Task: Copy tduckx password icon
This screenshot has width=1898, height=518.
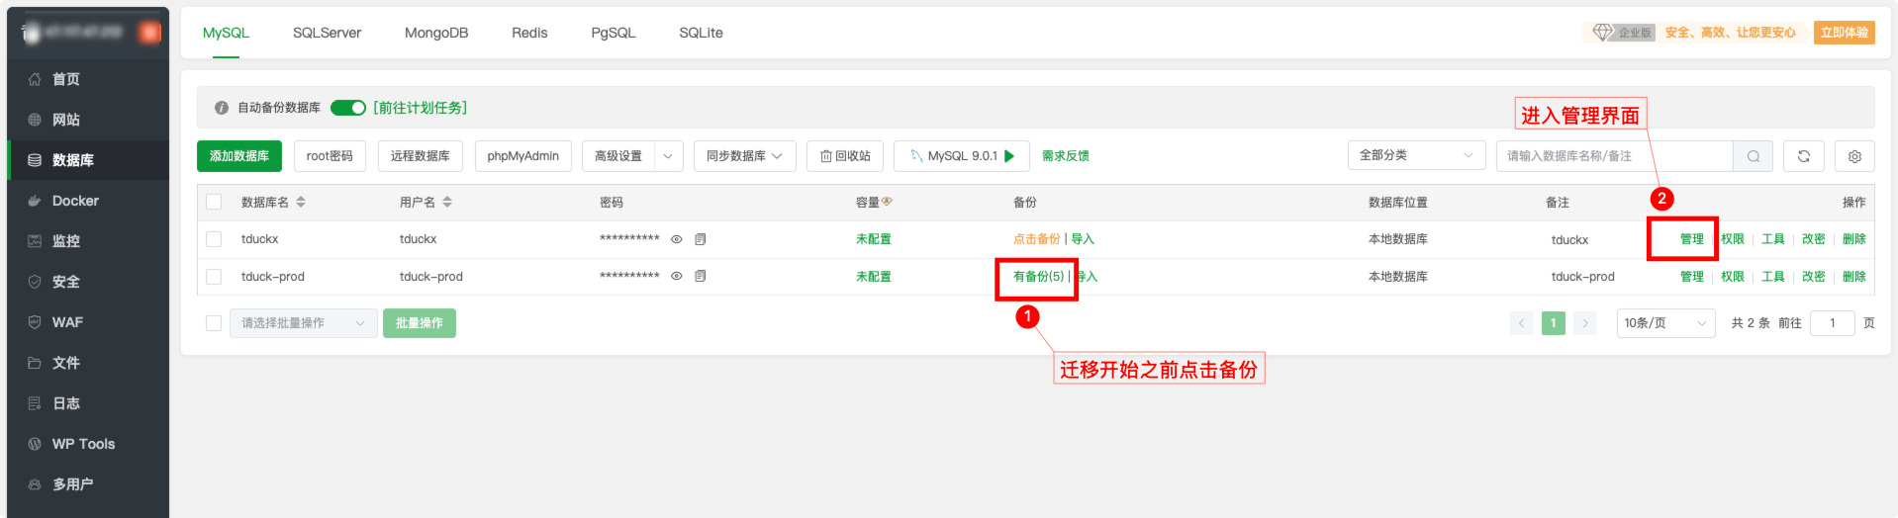Action: 701,239
